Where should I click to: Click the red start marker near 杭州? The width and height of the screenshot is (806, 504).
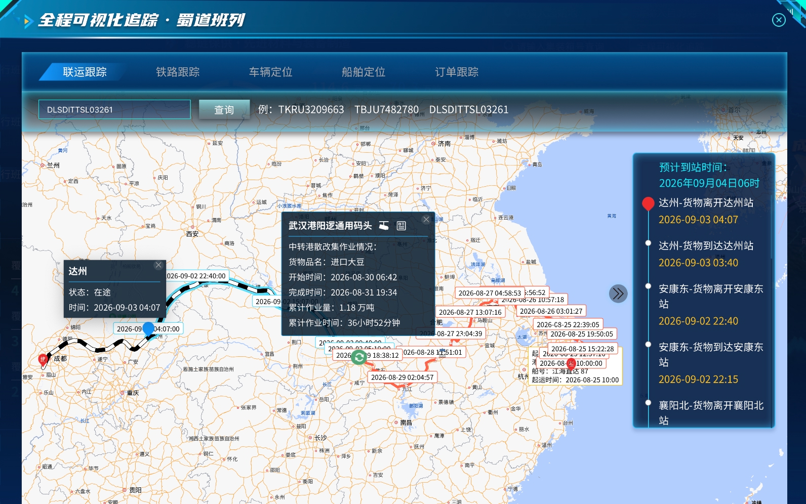(571, 363)
